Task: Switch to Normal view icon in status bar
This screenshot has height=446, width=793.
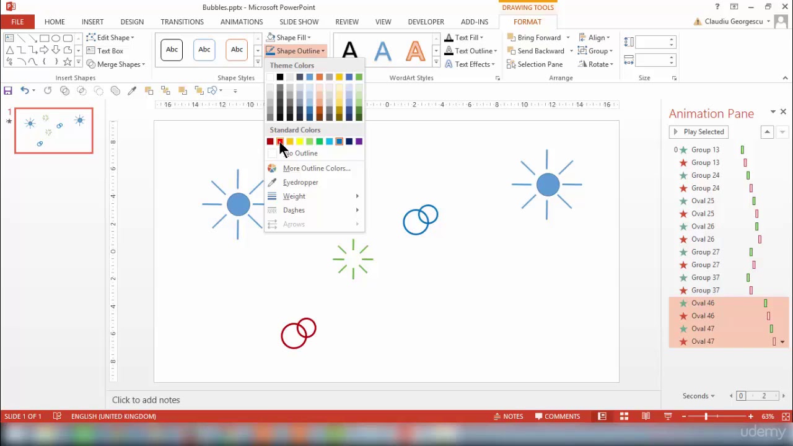Action: [x=602, y=416]
